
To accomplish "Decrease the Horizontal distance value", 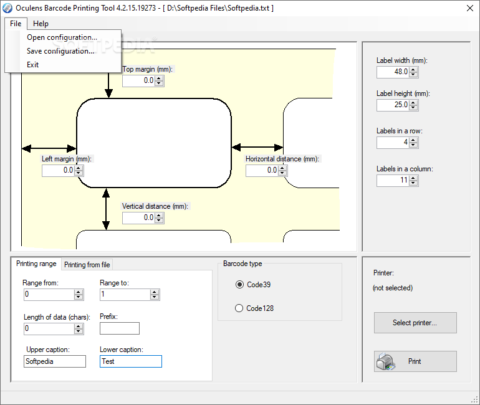I will click(282, 173).
